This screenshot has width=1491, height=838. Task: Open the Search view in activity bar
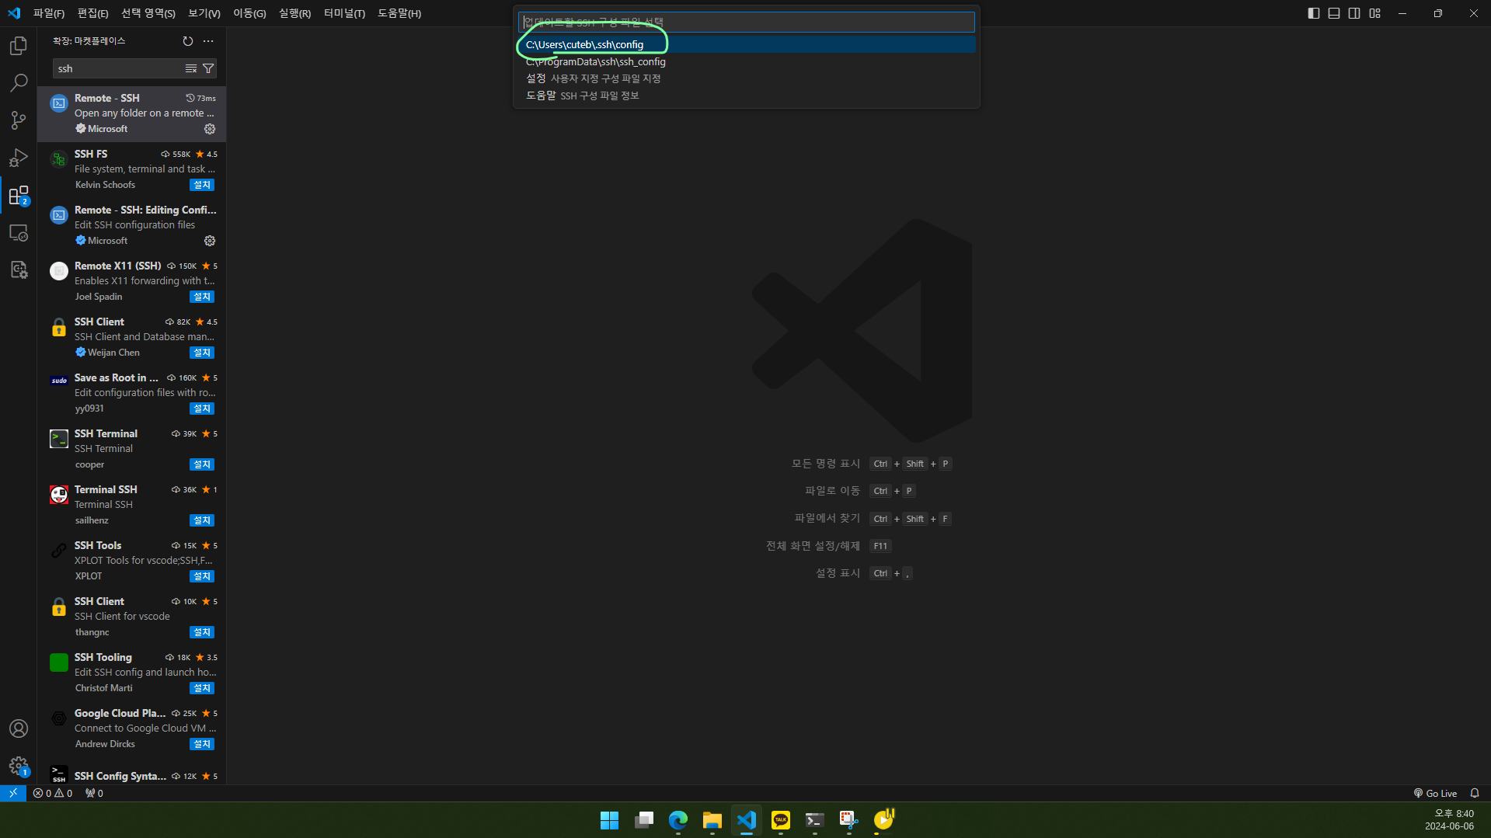19,82
